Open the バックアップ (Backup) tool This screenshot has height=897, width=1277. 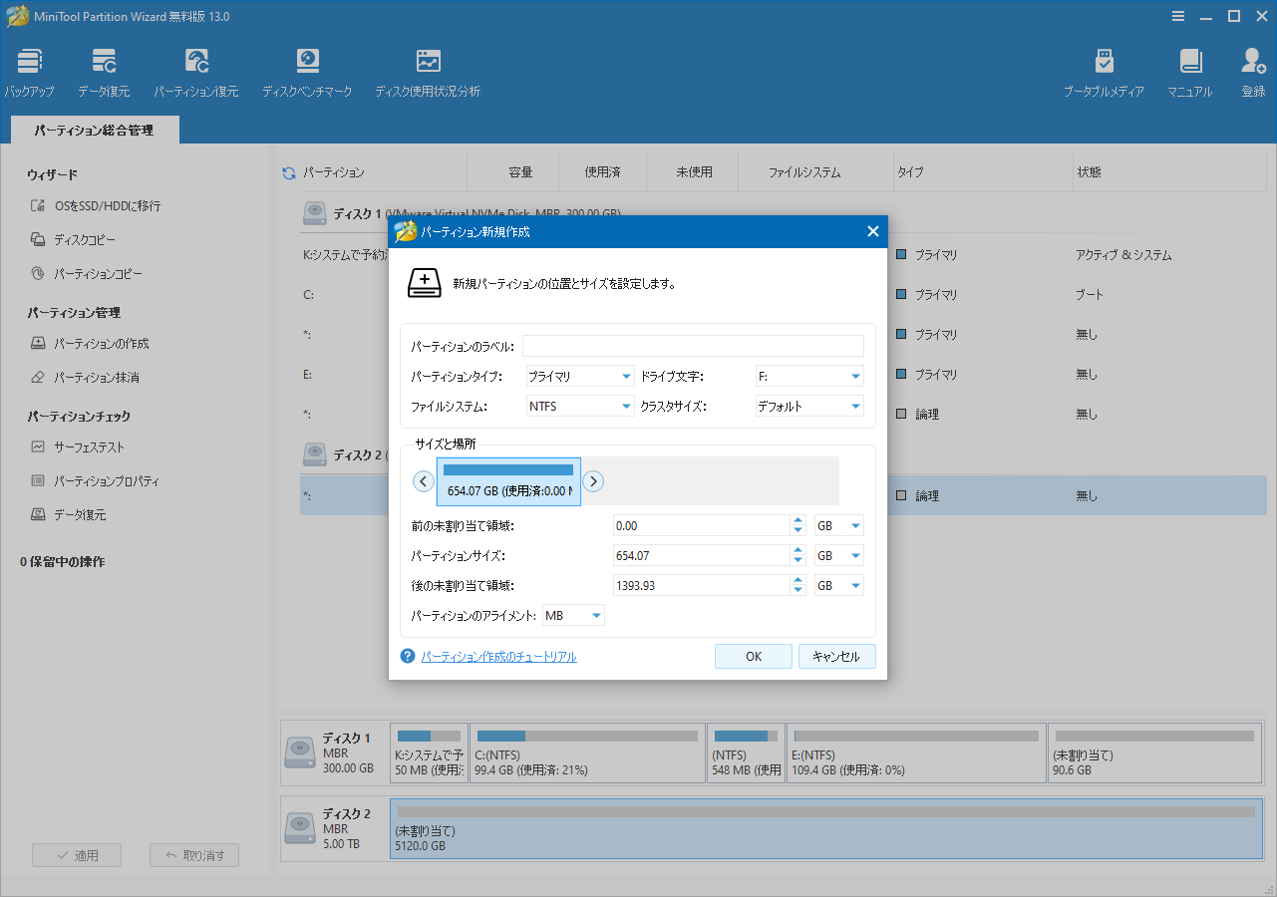pos(29,72)
